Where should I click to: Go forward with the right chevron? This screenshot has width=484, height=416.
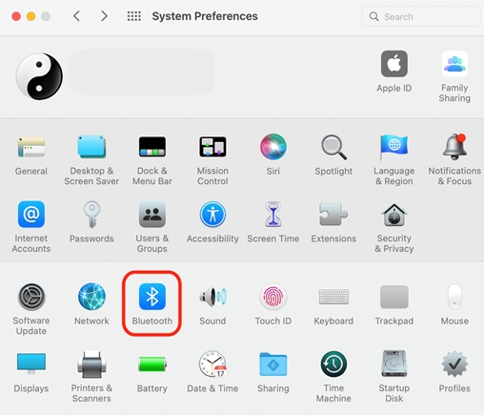click(104, 15)
